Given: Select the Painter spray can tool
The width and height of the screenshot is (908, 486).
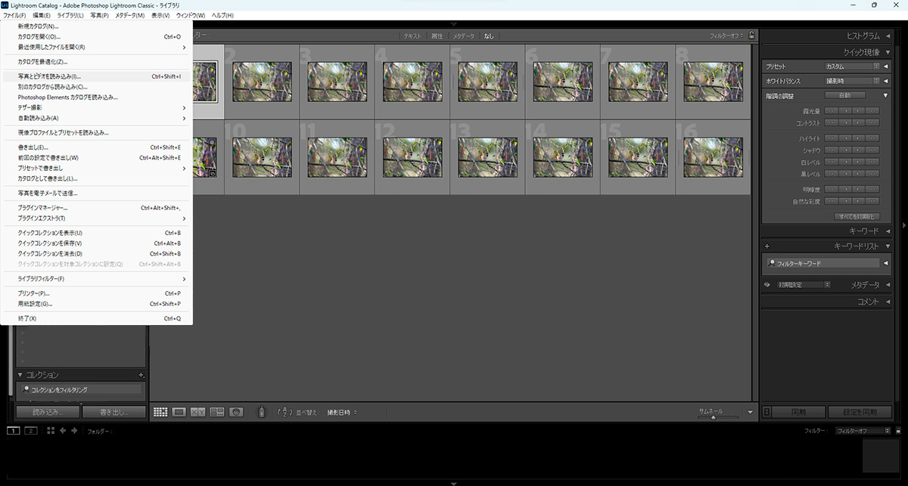Looking at the screenshot, I should (262, 412).
